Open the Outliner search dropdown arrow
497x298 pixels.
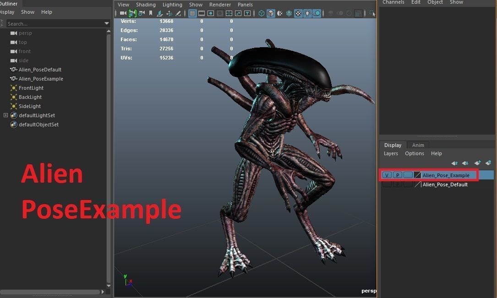[x=106, y=23]
